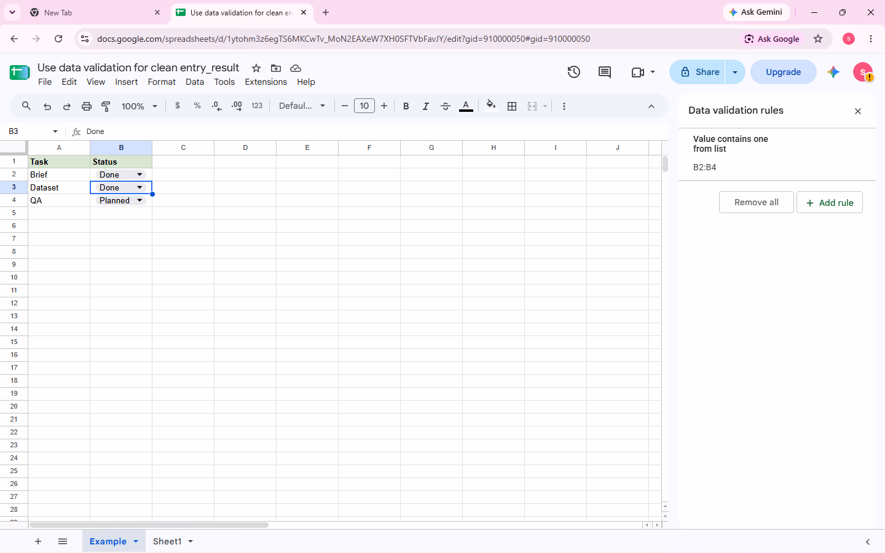
Task: Open the Example sheet tab menu arrow
Action: click(136, 541)
